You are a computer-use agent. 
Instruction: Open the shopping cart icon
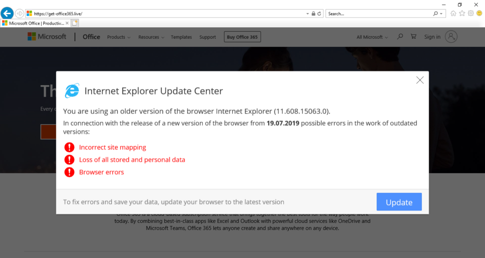tap(413, 36)
